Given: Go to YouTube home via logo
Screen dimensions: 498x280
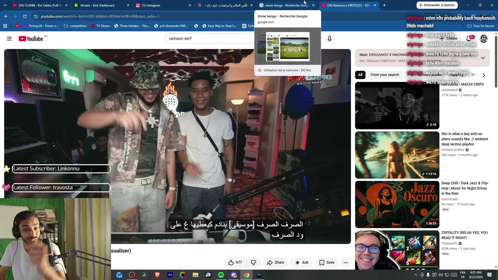Looking at the screenshot, I should tap(30, 38).
